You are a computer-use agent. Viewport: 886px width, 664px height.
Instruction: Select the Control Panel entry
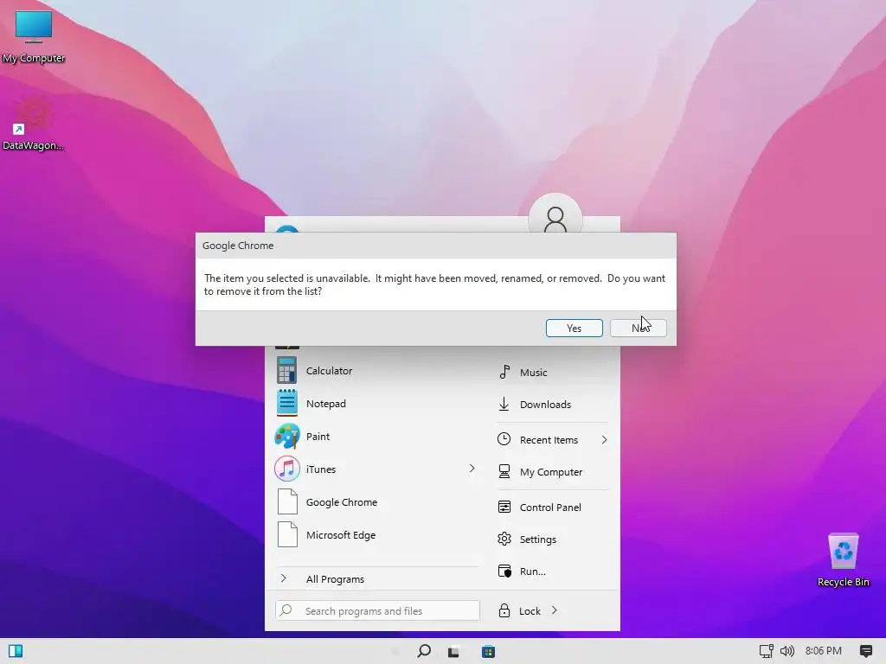pos(552,507)
